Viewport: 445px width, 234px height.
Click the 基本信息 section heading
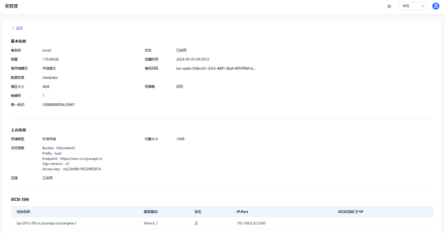pyautogui.click(x=18, y=41)
